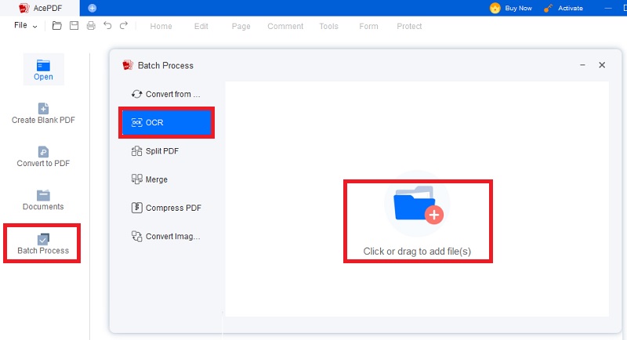Screen dimensions: 627x340
Task: Choose Create Blank PDF in sidebar
Action: [43, 114]
